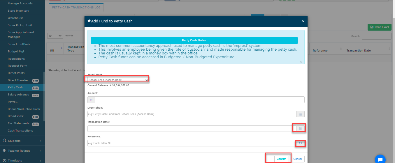Open Store Inventory in sidebar
Viewport: 395px width, 163px height.
(x=18, y=11)
